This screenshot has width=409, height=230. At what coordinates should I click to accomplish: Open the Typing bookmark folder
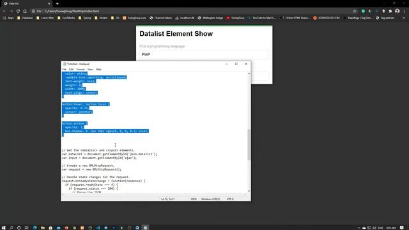click(x=84, y=18)
